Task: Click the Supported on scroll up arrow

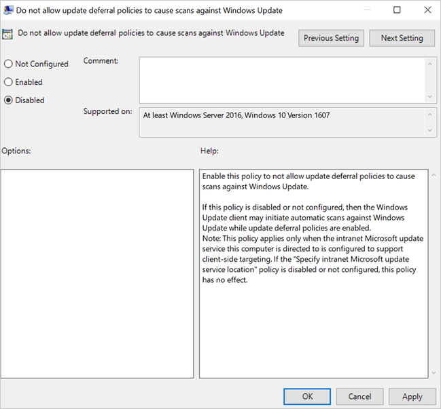Action: [x=429, y=115]
